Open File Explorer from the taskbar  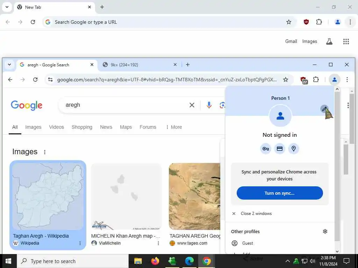(138, 261)
